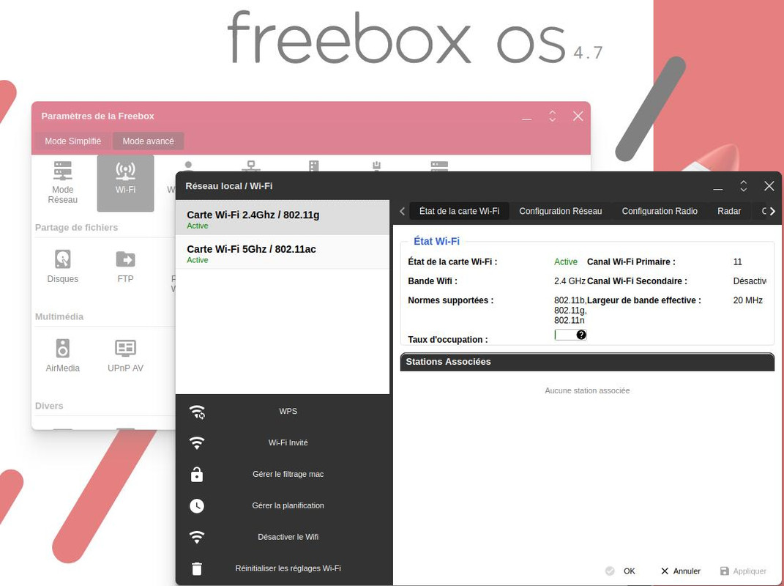Select the Wi-Fi icon in Paramètres window
Viewport: 784px width, 586px height.
click(125, 182)
